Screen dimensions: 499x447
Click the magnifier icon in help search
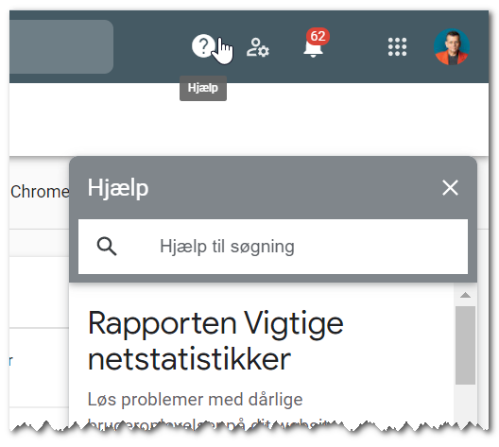pos(107,247)
